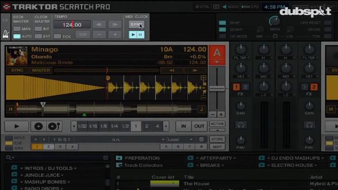Click the TAP tempo button
The height and width of the screenshot is (190, 338).
pos(83,34)
